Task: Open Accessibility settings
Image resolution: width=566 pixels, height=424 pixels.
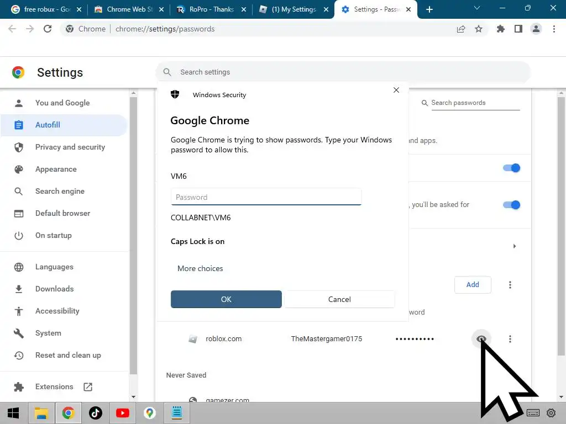Action: (x=64, y=311)
